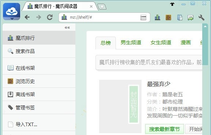Click the vertical scrollbar up arrow
Screen dimensions: 211x135
tap(205, 26)
